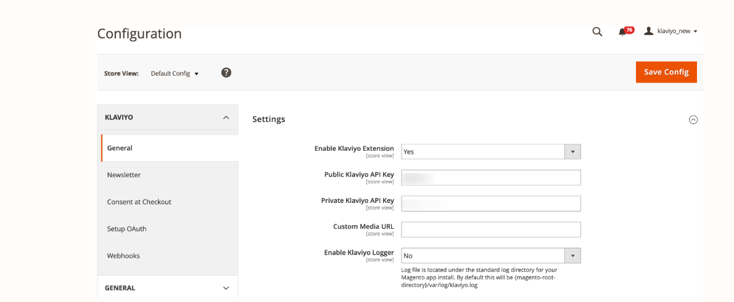Expand the GENERAL sidebar section
This screenshot has width=734, height=302.
[167, 288]
